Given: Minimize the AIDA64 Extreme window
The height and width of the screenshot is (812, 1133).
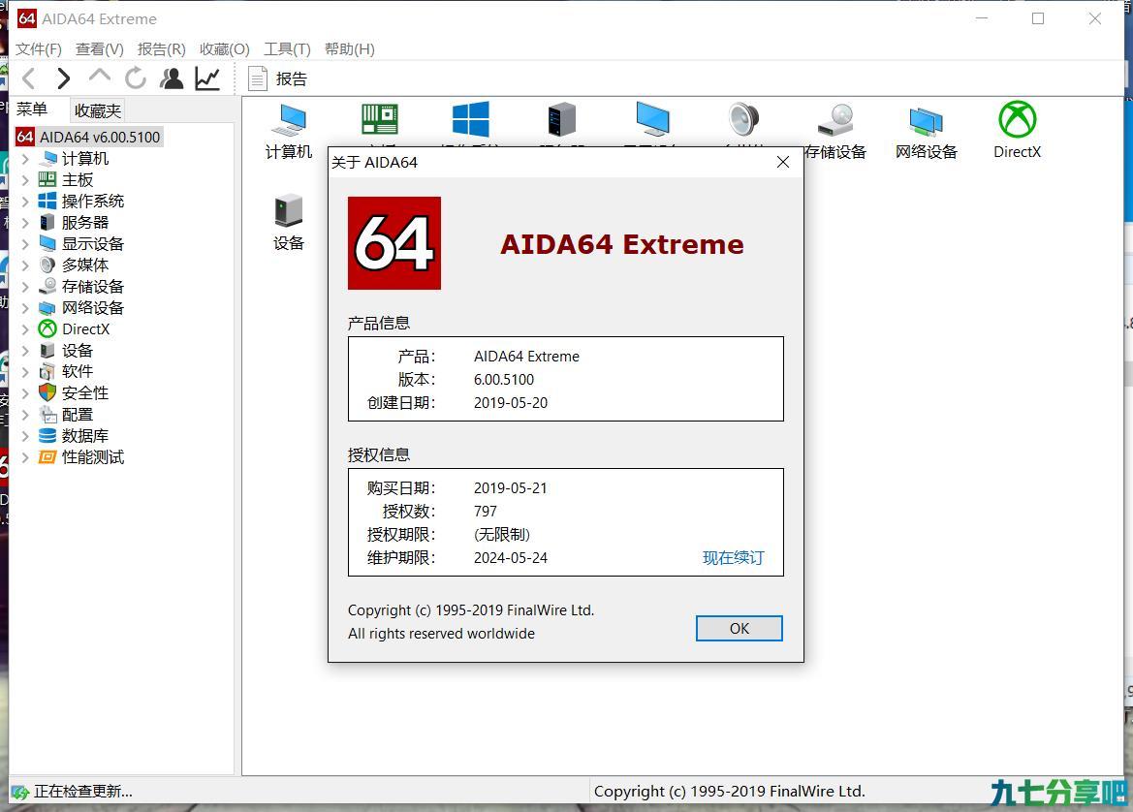Looking at the screenshot, I should 981,18.
